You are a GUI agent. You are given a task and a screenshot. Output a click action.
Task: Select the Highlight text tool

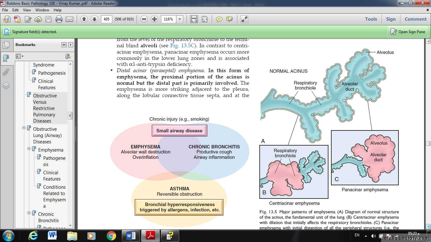coord(229,19)
